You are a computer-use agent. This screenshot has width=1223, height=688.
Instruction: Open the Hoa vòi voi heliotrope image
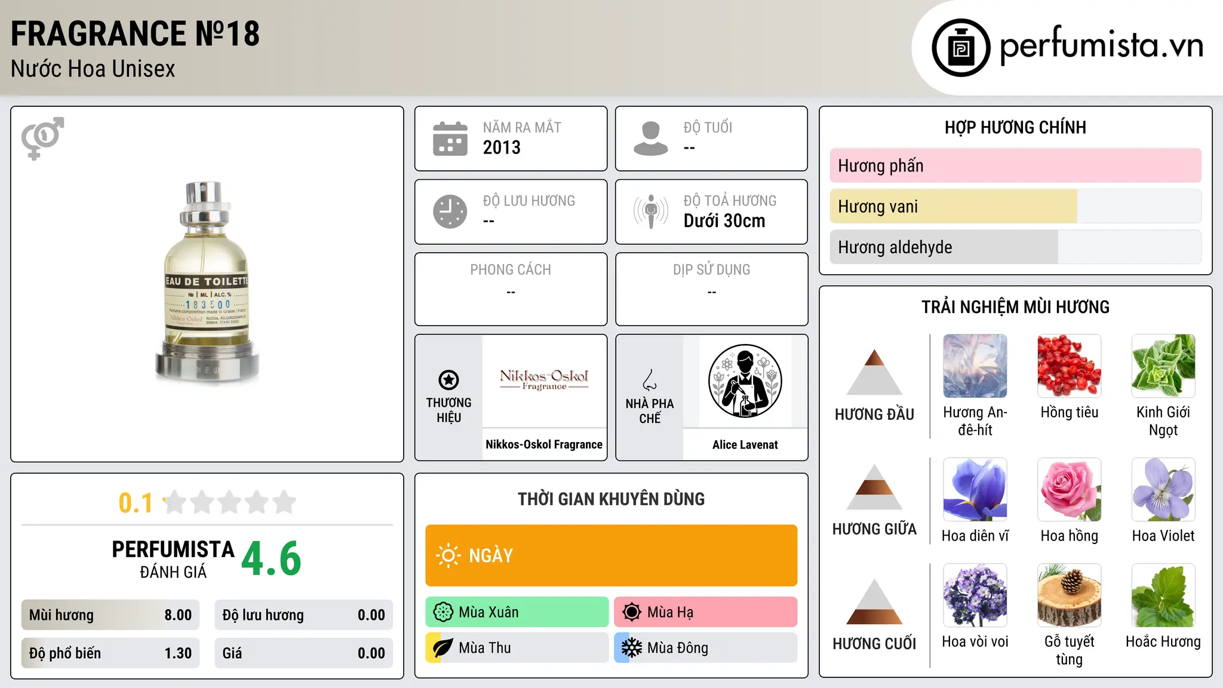pos(975,595)
